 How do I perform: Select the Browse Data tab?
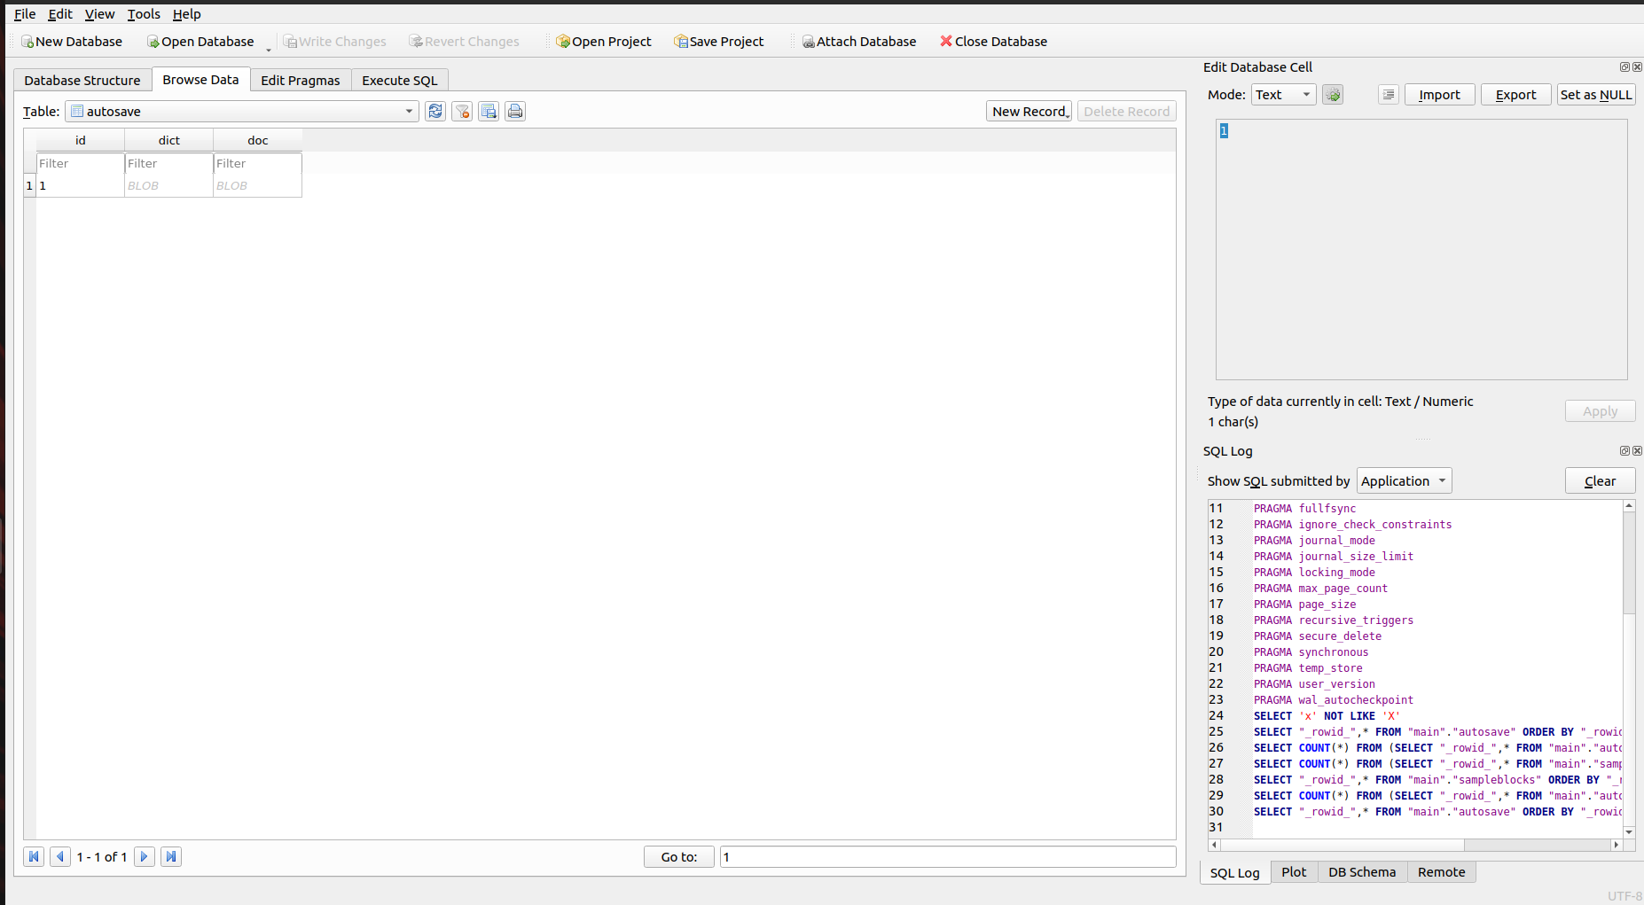tap(200, 79)
